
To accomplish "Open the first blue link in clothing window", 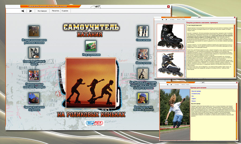I will point(196,91).
